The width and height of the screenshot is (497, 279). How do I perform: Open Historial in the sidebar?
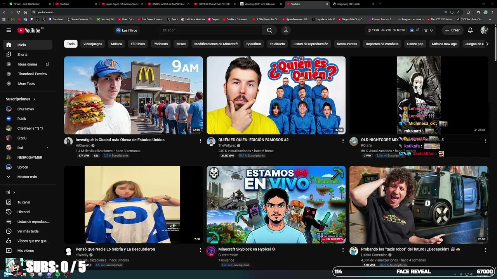(27, 212)
